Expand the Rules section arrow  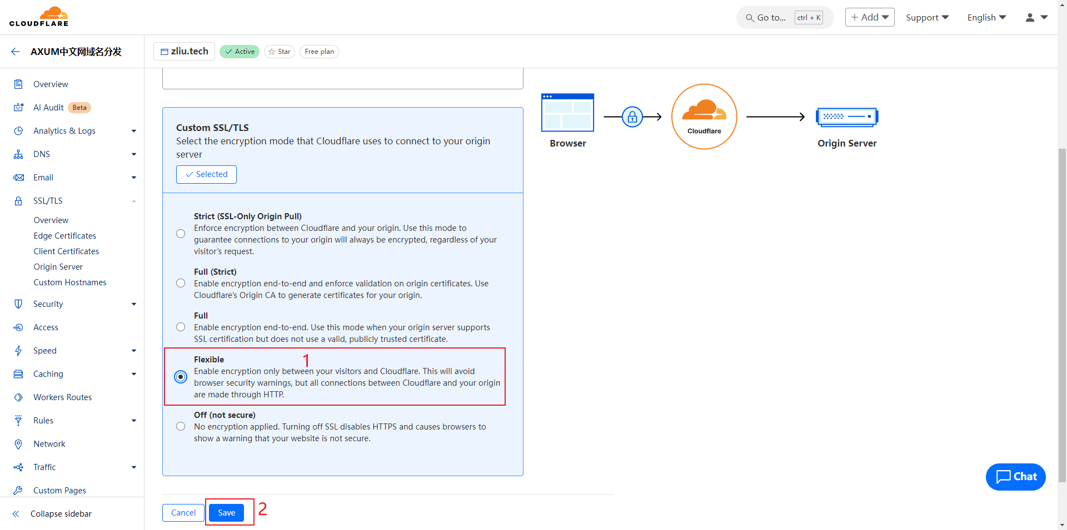[x=134, y=421]
